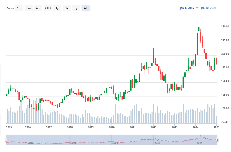The width and height of the screenshot is (231, 152).
Task: Grab the left navigator range handle
Action: click(x=6, y=140)
